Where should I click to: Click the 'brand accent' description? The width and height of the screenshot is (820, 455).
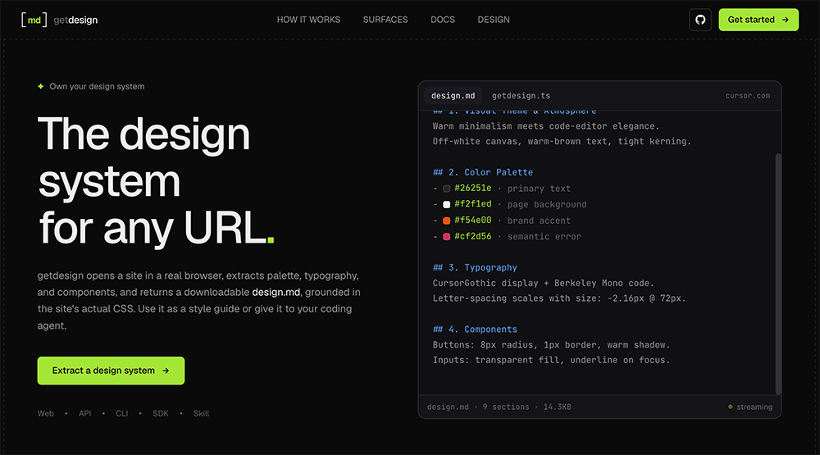click(539, 221)
